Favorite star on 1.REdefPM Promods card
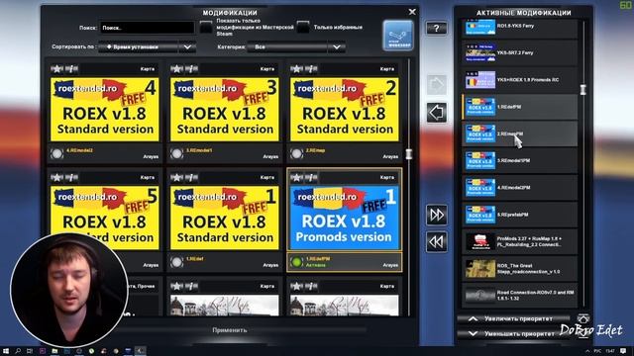 coord(296,177)
